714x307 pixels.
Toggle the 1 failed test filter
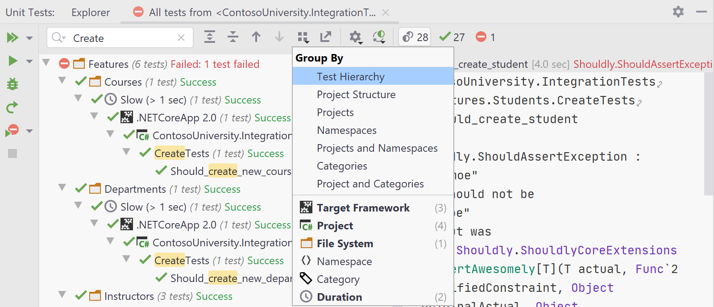[486, 37]
